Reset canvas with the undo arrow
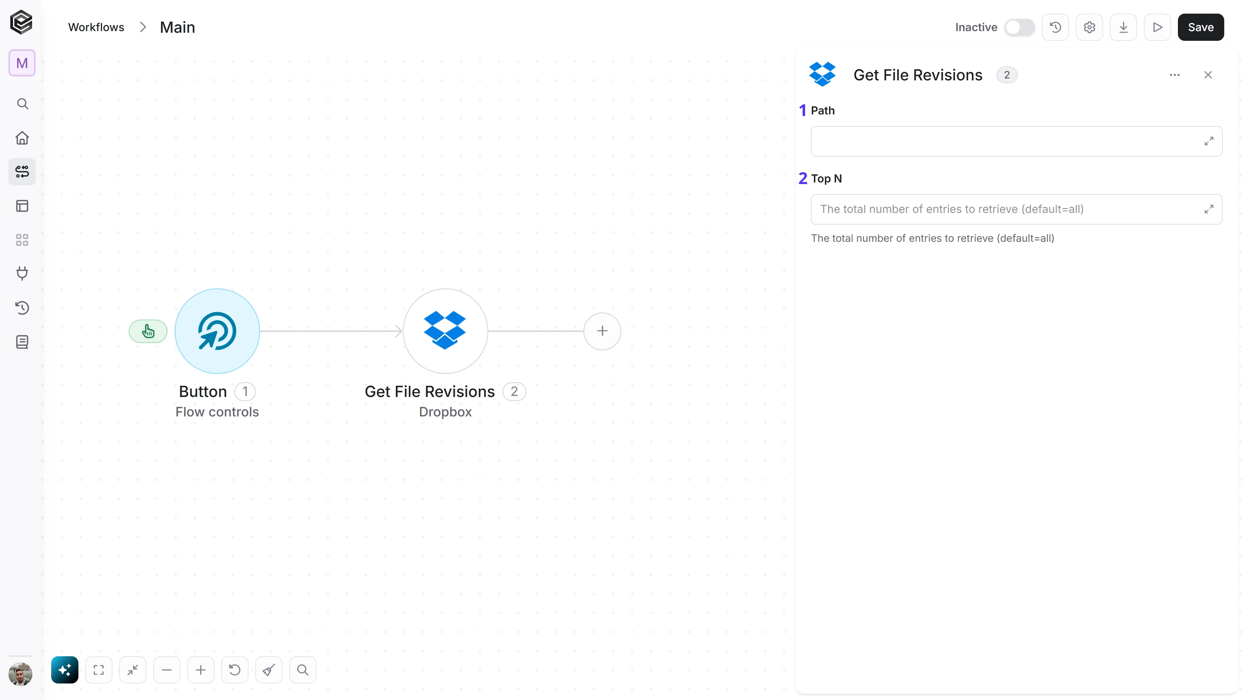 235,670
